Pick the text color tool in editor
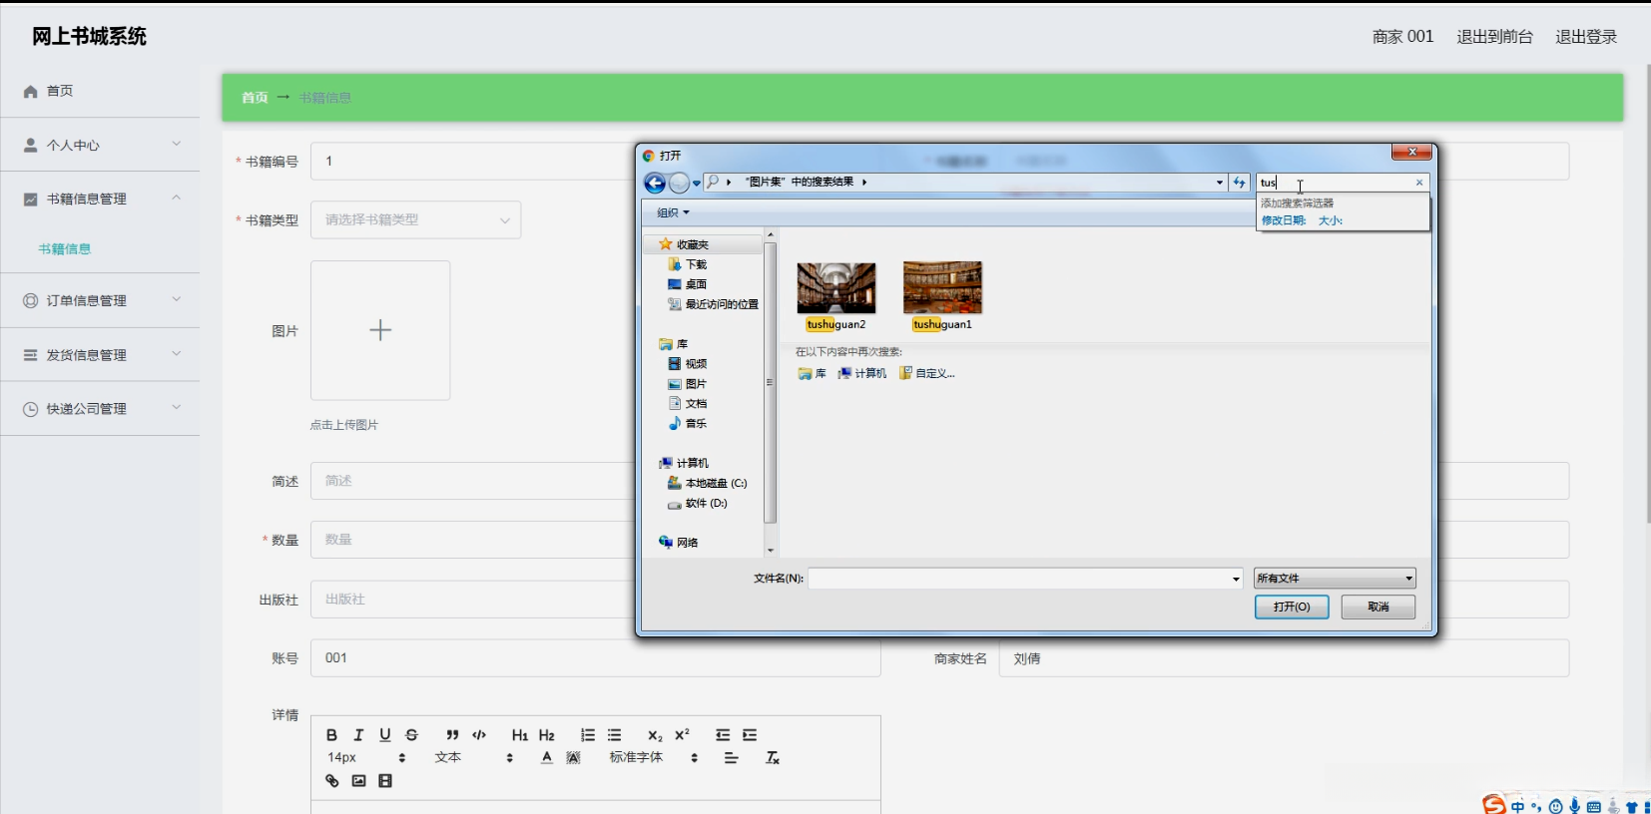Image resolution: width=1651 pixels, height=814 pixels. click(547, 758)
